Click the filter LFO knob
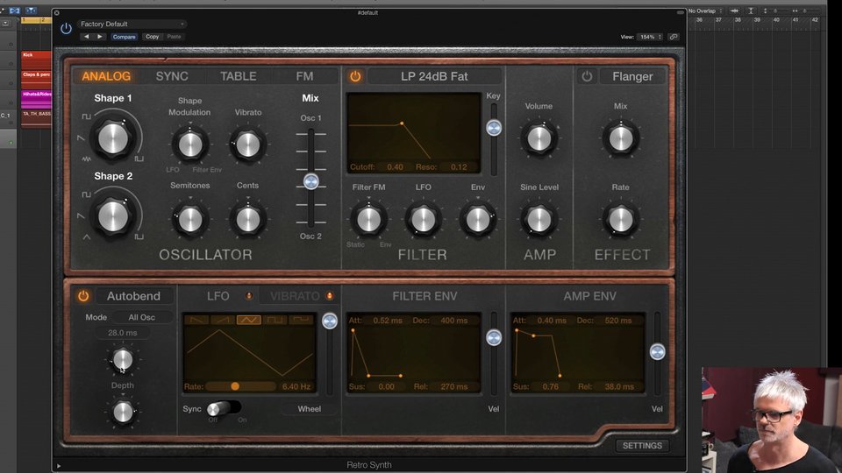Image resolution: width=842 pixels, height=473 pixels. [x=423, y=219]
